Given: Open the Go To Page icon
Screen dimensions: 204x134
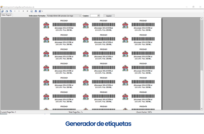Looking at the screenshot, I should point(31,11).
